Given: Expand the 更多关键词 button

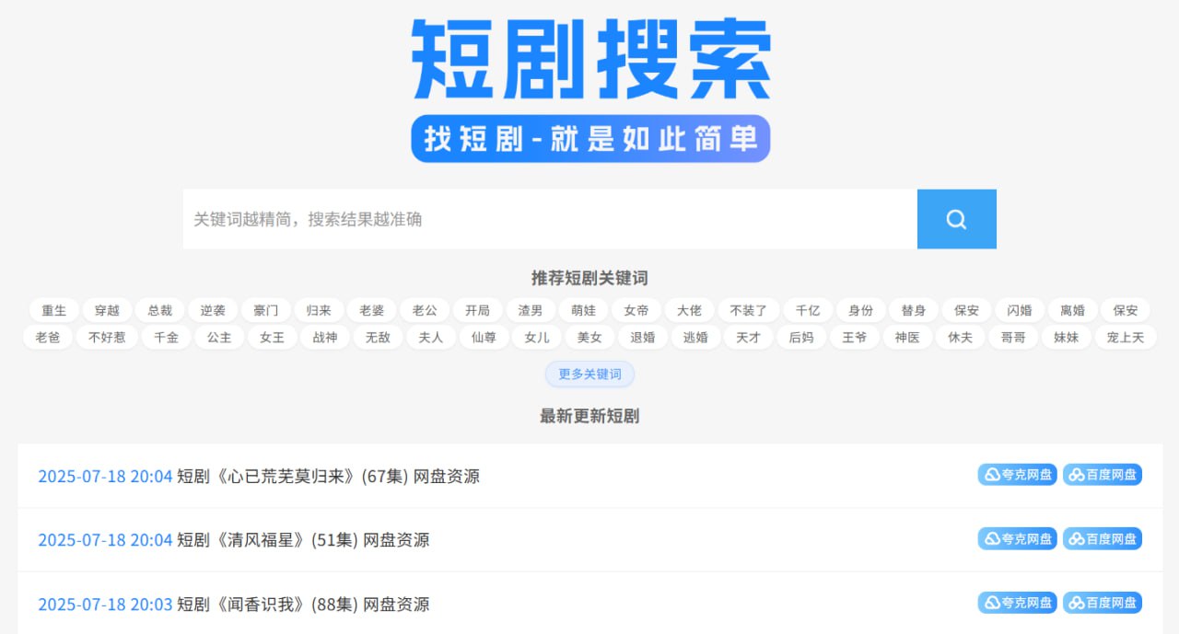Looking at the screenshot, I should pyautogui.click(x=589, y=375).
